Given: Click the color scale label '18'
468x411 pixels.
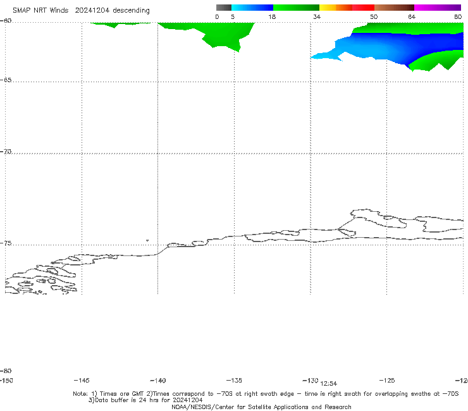Looking at the screenshot, I should point(272,16).
